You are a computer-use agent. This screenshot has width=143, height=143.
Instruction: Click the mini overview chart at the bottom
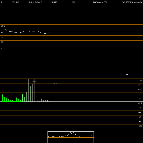tap(71, 137)
